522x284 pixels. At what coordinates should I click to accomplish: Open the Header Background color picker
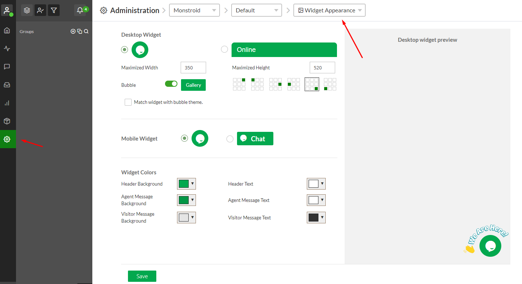pos(186,184)
